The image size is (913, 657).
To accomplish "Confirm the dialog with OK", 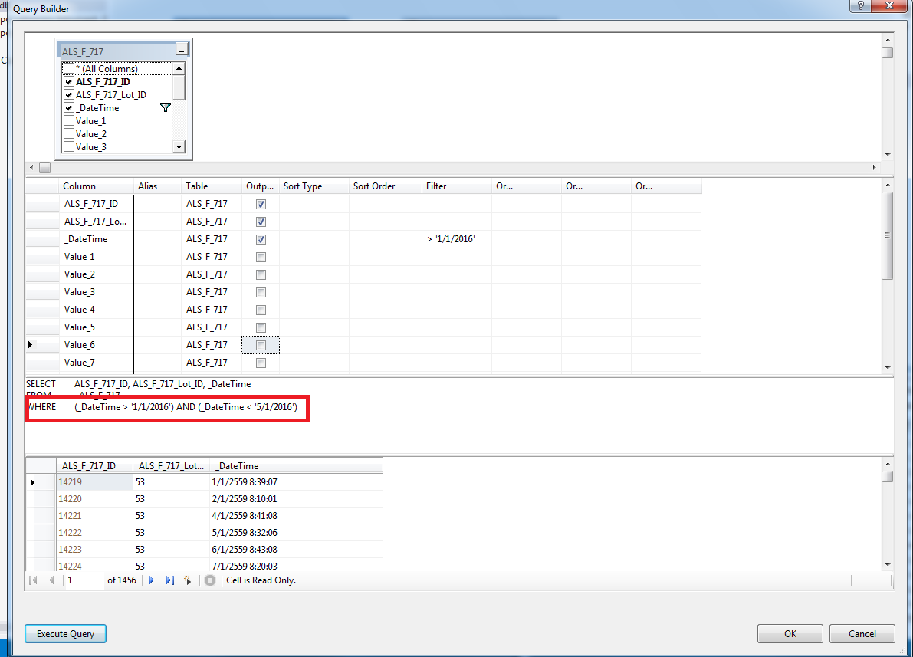I will tap(790, 634).
